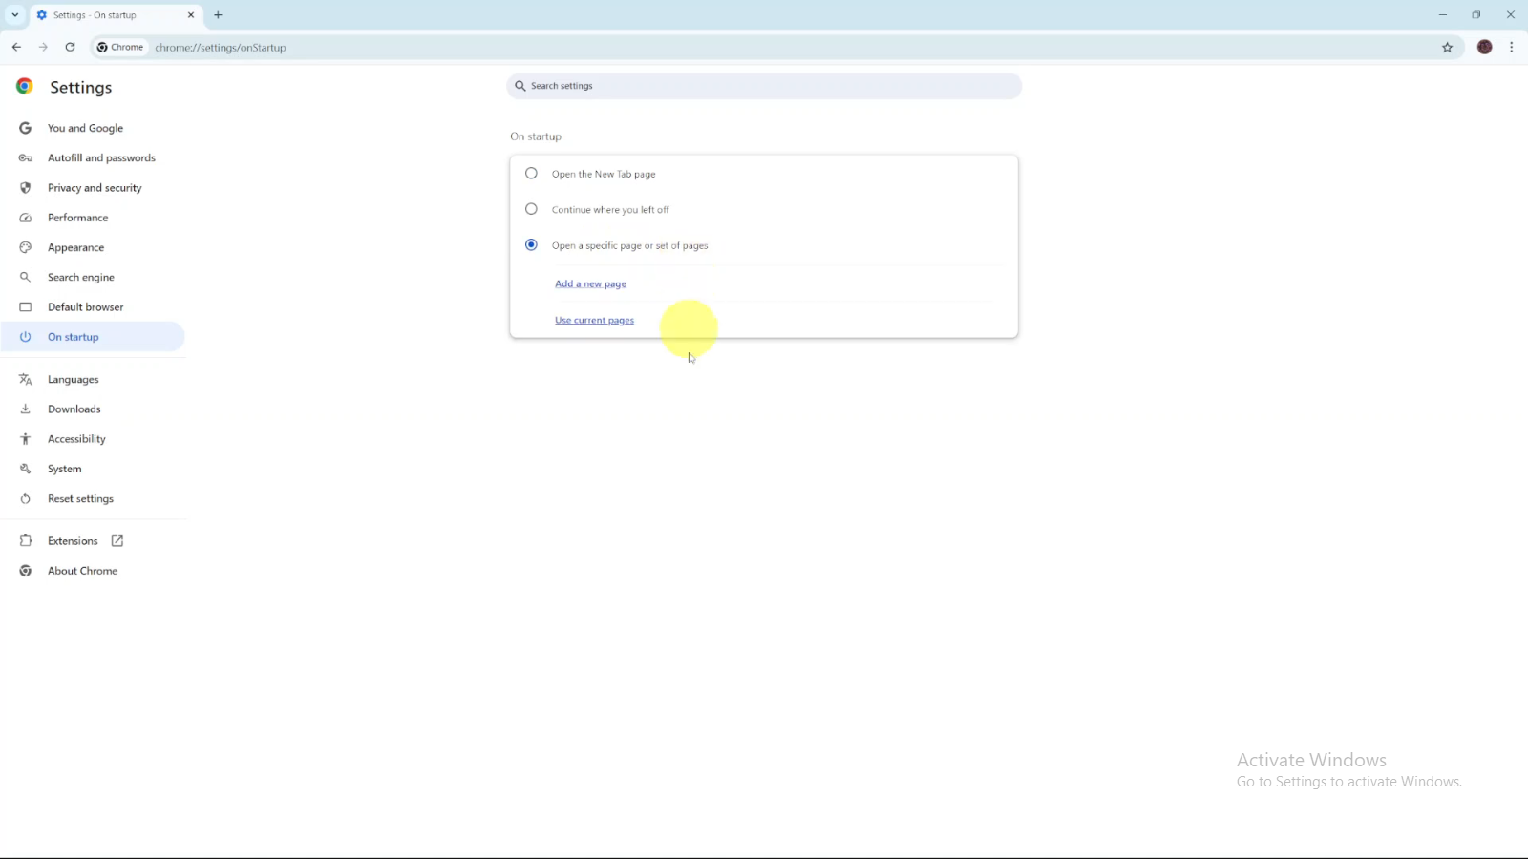The height and width of the screenshot is (859, 1528).
Task: Click the person icon for Accessibility
Action: (26, 439)
